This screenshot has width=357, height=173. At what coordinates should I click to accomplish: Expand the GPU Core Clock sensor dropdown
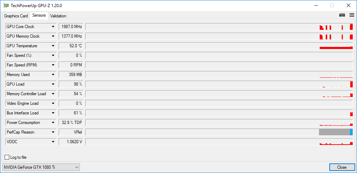(53, 27)
